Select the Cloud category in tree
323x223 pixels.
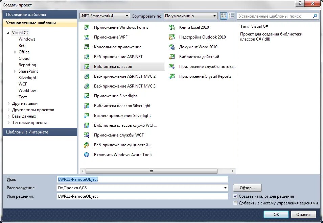[x=24, y=58]
